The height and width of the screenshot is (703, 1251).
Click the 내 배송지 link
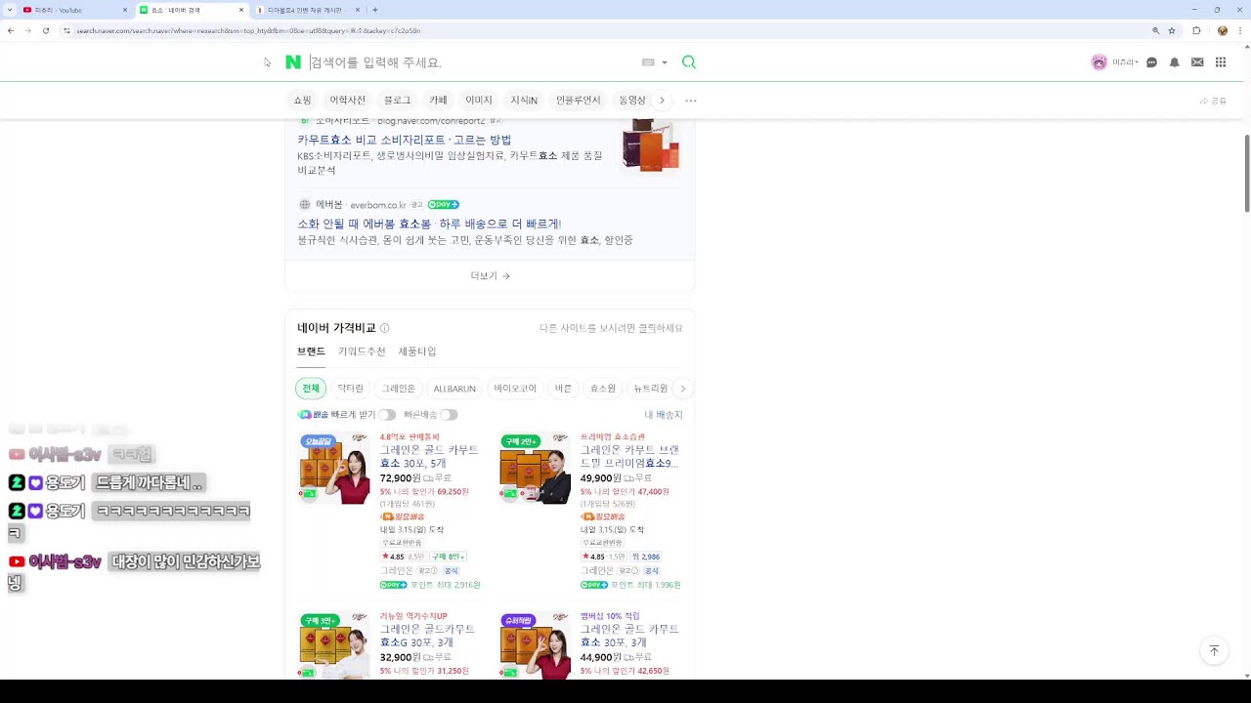click(664, 415)
